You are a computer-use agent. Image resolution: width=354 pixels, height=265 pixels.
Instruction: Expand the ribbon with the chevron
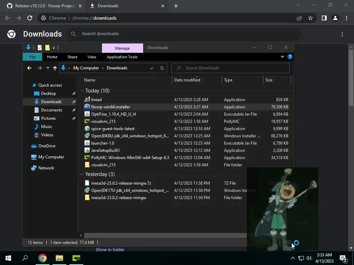click(x=282, y=57)
